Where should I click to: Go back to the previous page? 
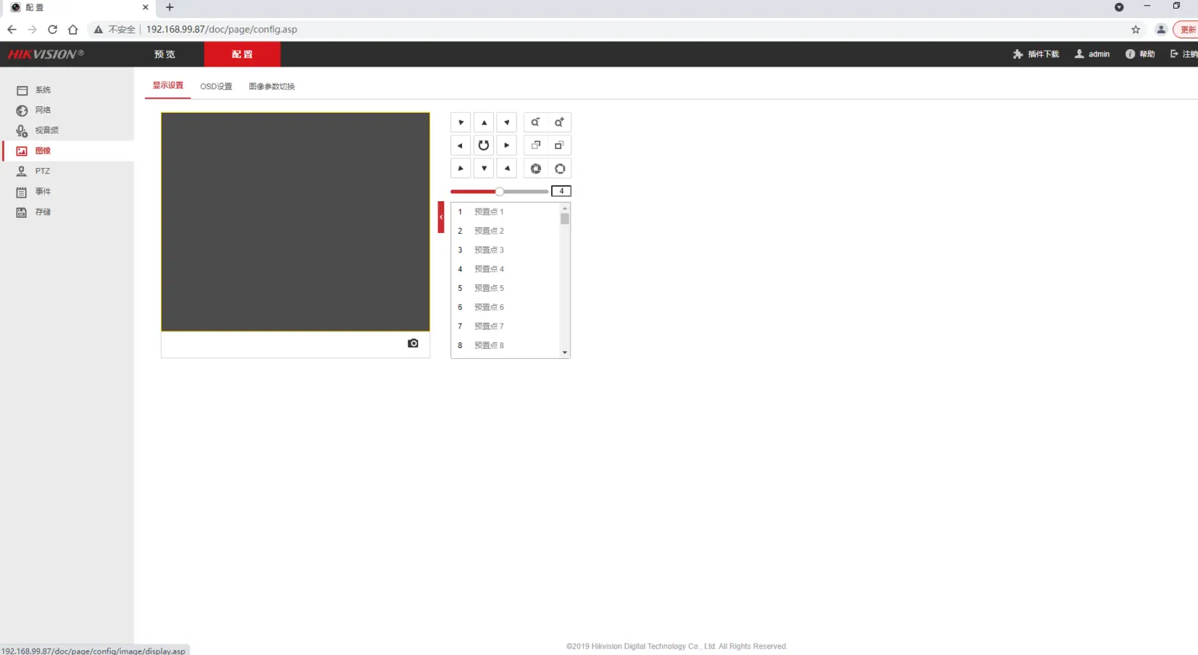point(12,30)
